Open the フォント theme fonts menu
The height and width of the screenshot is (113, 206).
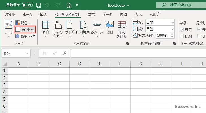pos(25,30)
